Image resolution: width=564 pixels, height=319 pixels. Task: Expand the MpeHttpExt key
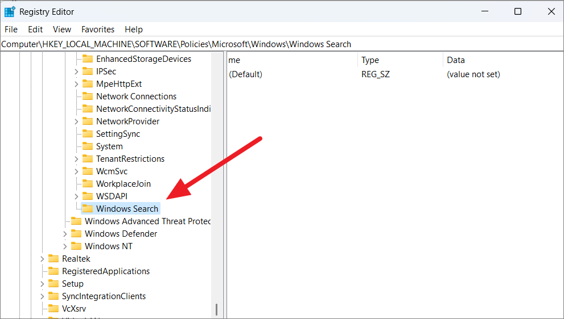(x=76, y=85)
